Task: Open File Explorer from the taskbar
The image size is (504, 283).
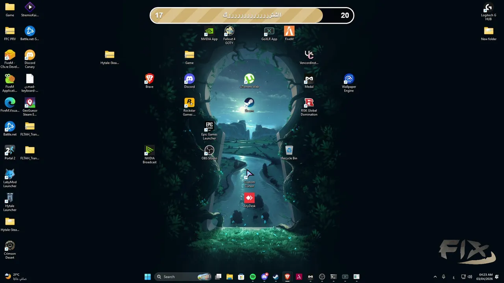Action: pyautogui.click(x=230, y=277)
